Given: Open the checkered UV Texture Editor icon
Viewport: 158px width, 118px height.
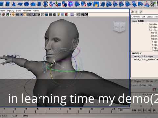Looking at the screenshot, I should coord(153,4).
